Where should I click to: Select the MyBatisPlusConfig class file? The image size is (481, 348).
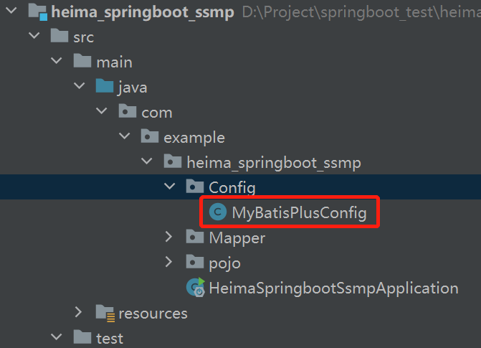pos(299,212)
